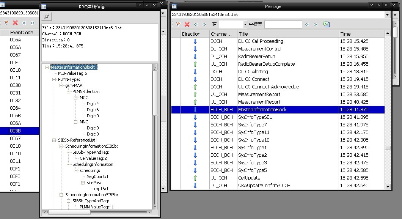Select the SysInfoType7 message row
Screen dimensions: 402x219
(278, 125)
